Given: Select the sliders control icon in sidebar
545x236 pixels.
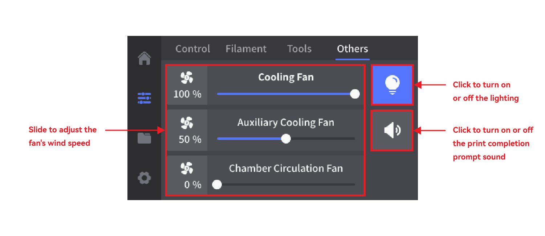Looking at the screenshot, I should (x=144, y=98).
